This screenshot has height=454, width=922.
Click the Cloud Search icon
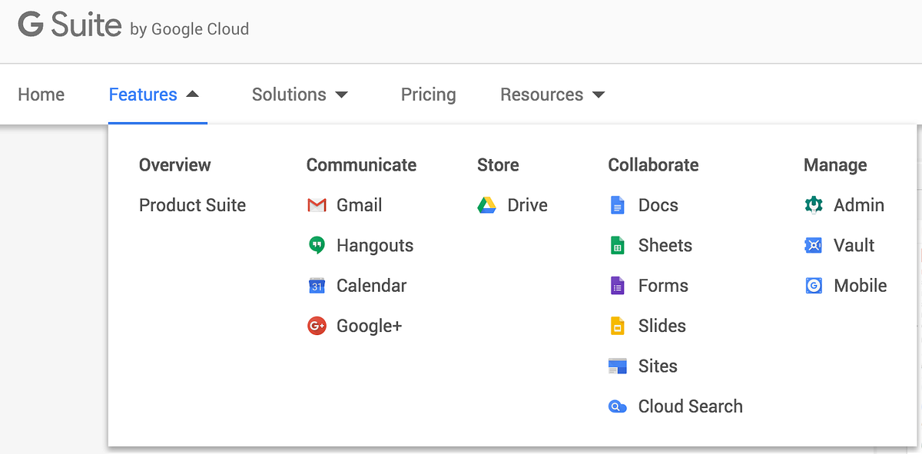click(x=617, y=406)
